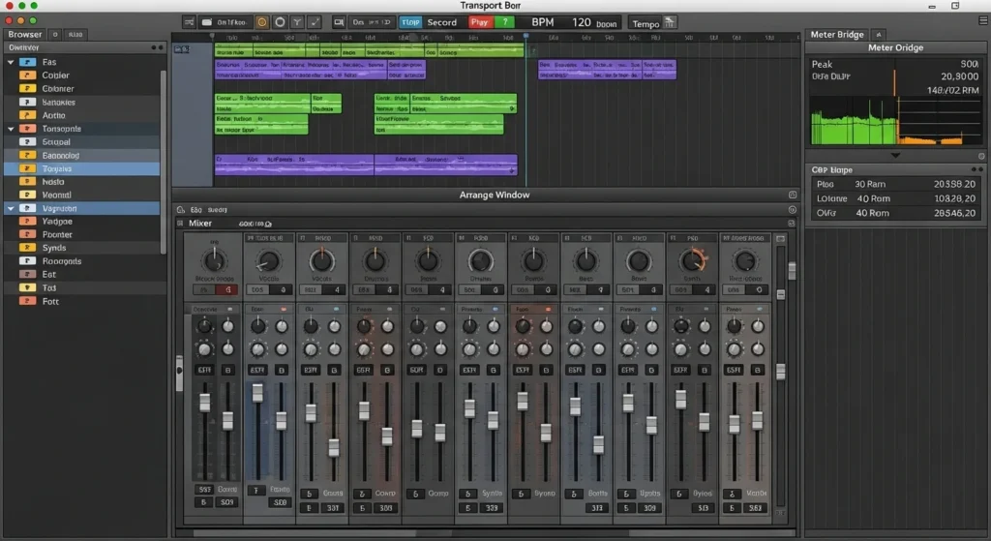
Task: Click the Peak readout in Meter Bridge
Action: [895, 64]
